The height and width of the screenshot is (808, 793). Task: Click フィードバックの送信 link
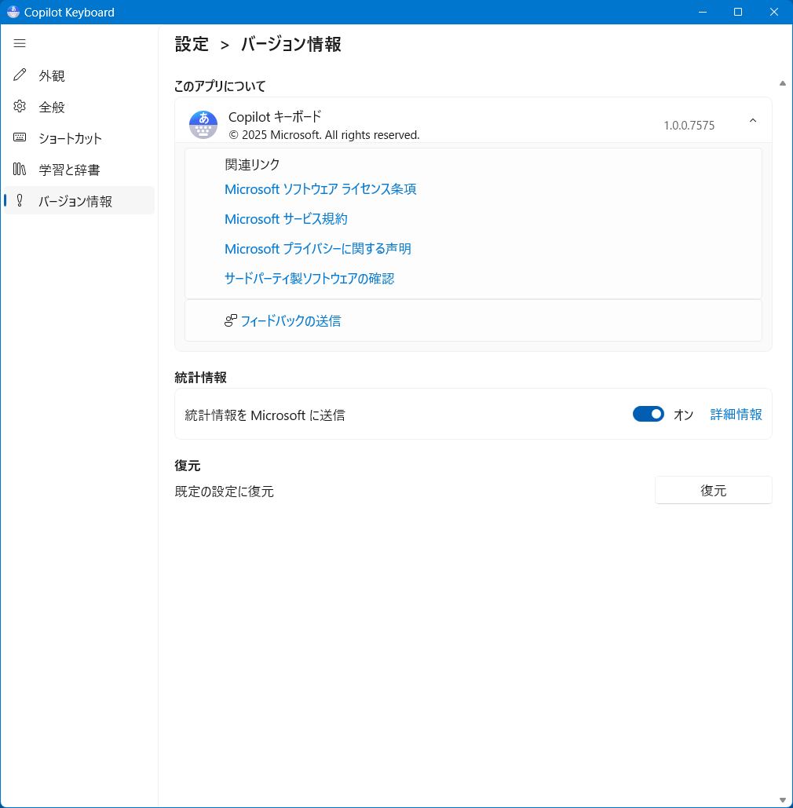click(291, 321)
